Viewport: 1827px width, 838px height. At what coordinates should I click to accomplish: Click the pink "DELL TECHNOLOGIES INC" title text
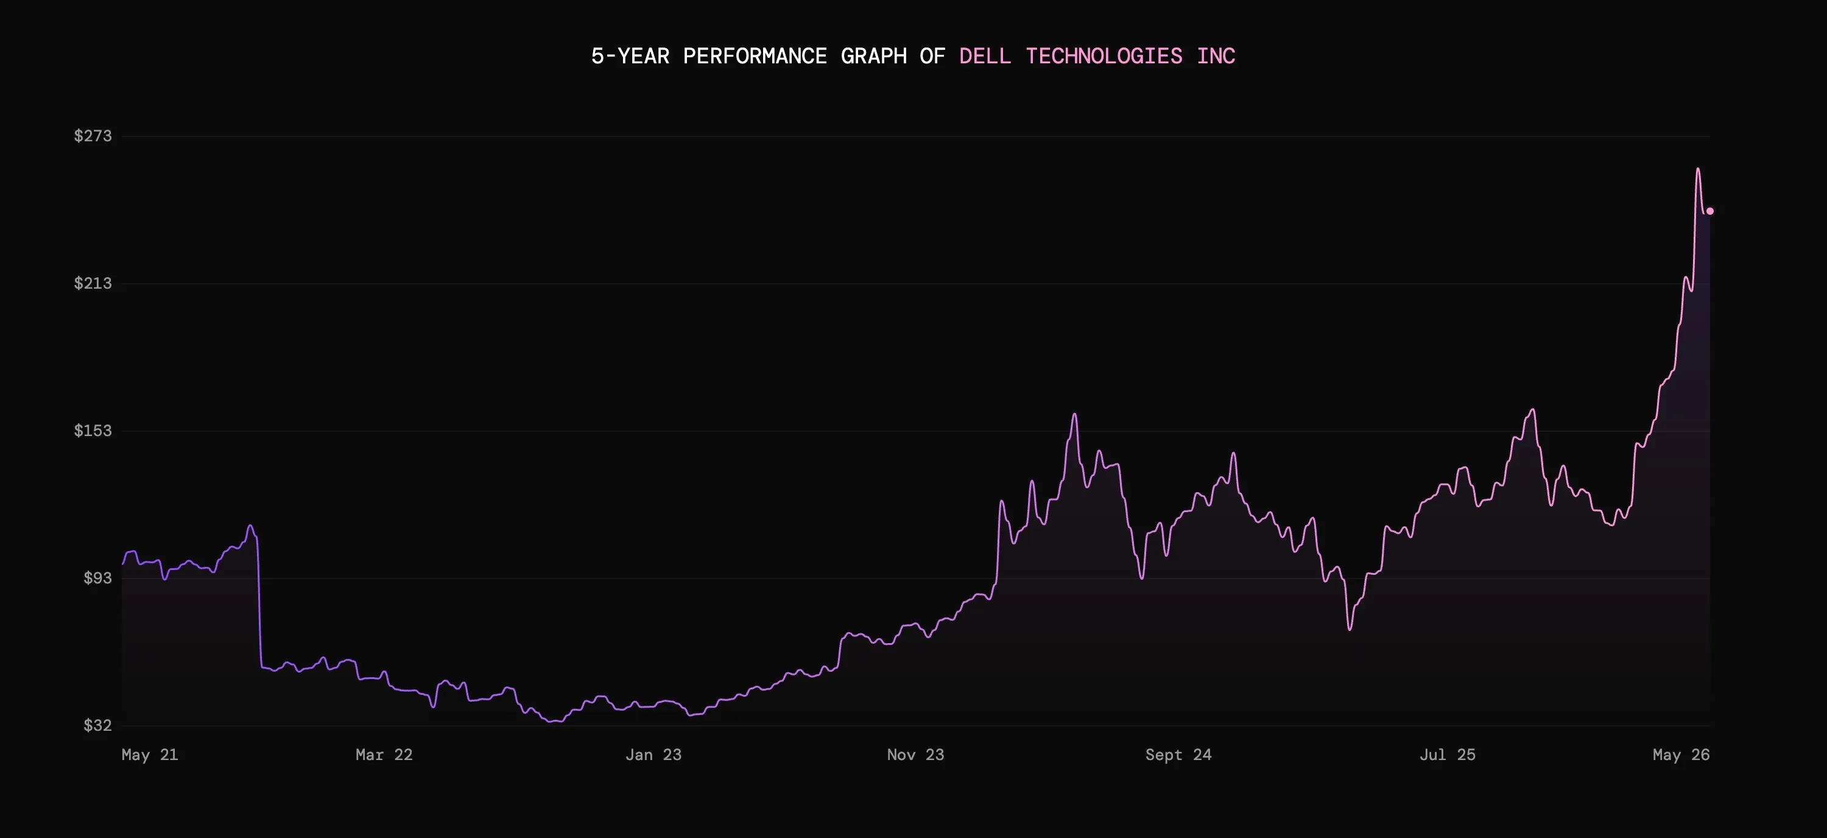(1097, 56)
